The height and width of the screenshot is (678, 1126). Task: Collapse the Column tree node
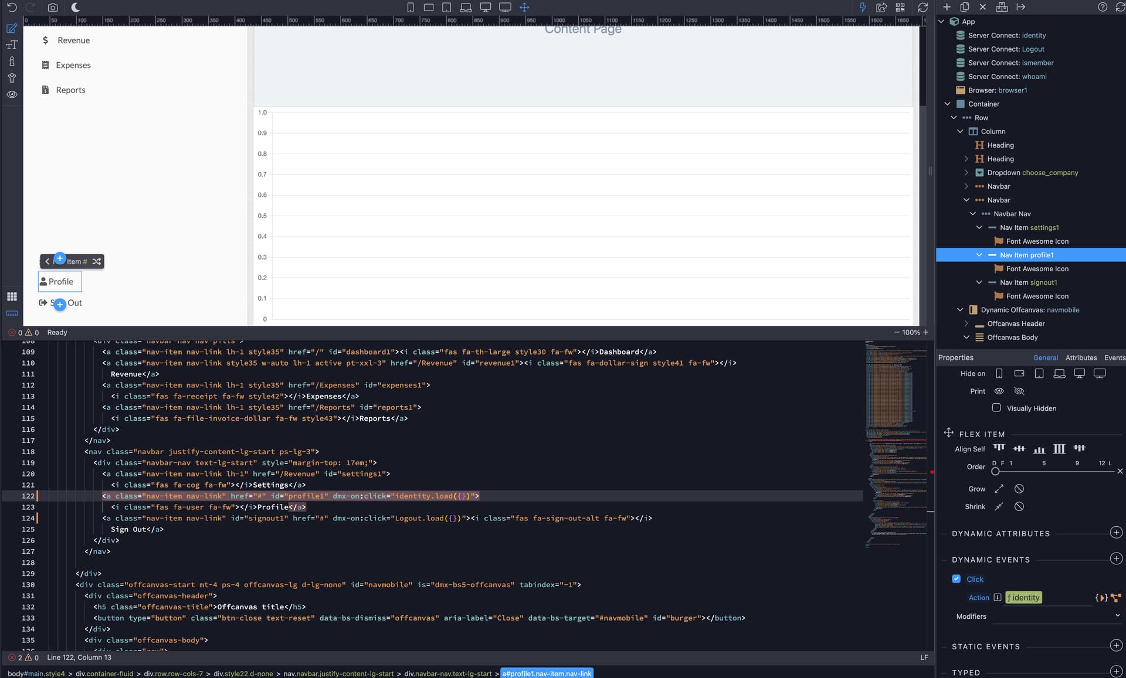coord(960,131)
